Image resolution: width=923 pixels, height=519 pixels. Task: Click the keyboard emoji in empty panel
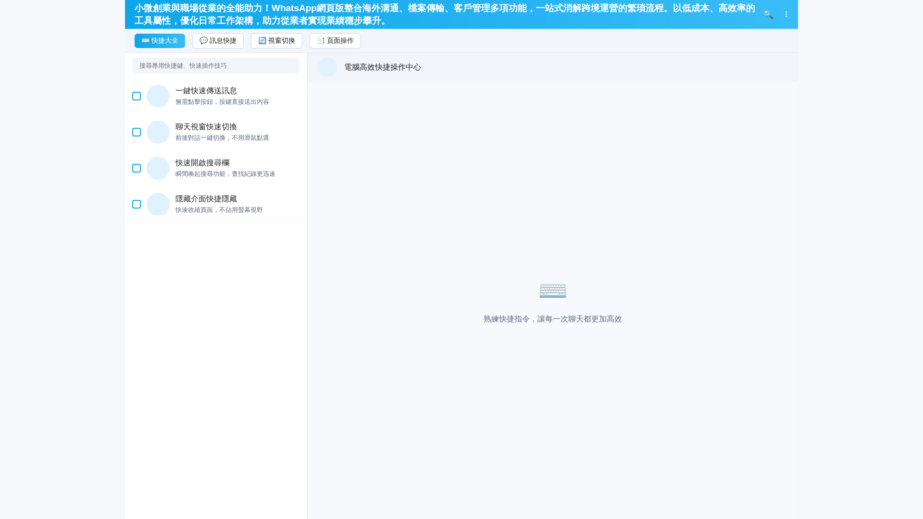click(x=553, y=290)
